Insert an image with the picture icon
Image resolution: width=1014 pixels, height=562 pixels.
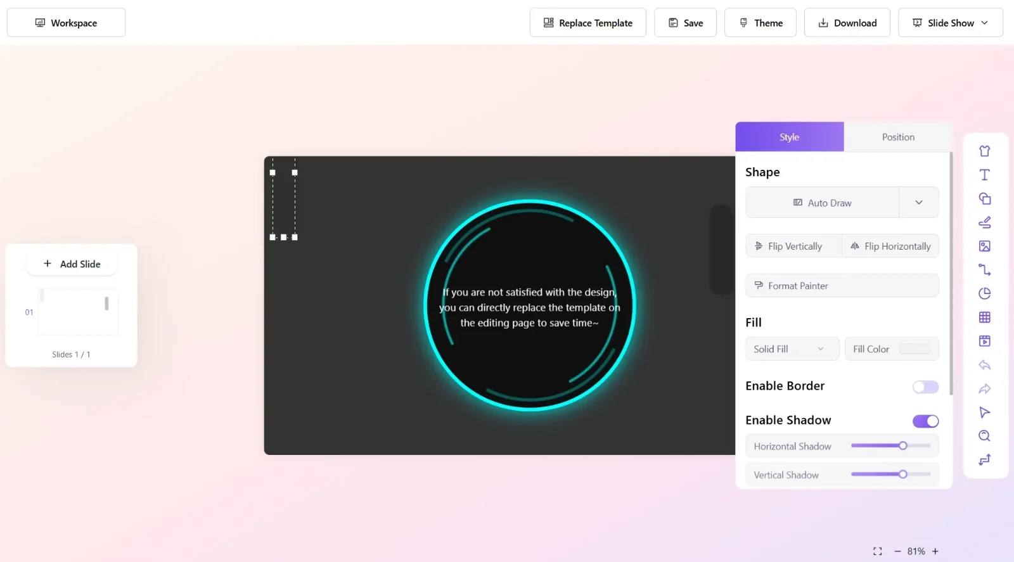click(984, 246)
